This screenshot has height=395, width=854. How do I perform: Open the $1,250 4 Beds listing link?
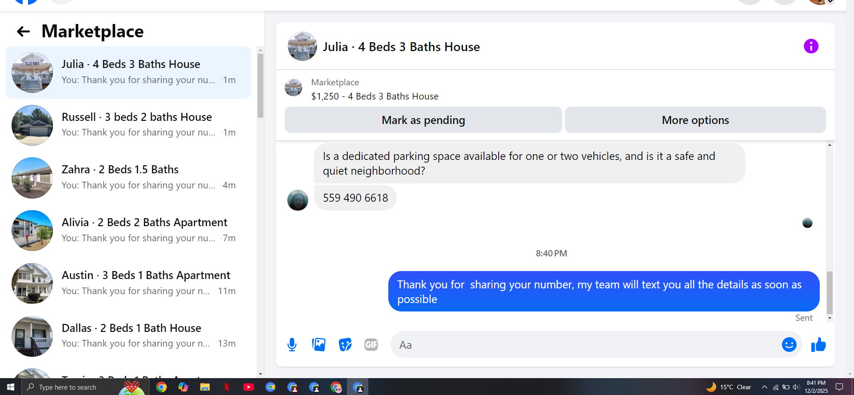pos(375,96)
